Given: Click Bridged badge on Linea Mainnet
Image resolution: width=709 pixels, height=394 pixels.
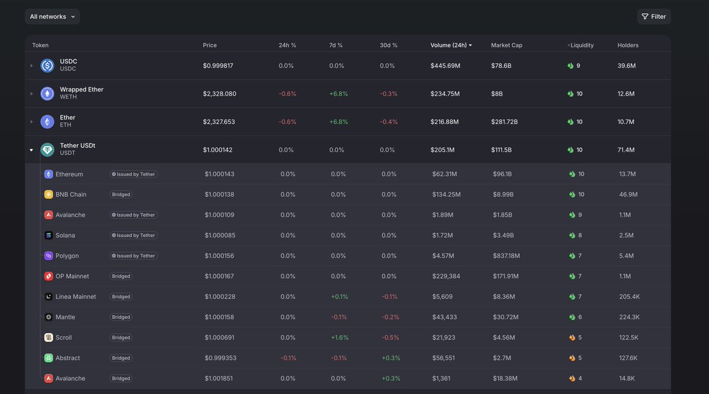Looking at the screenshot, I should (x=121, y=297).
